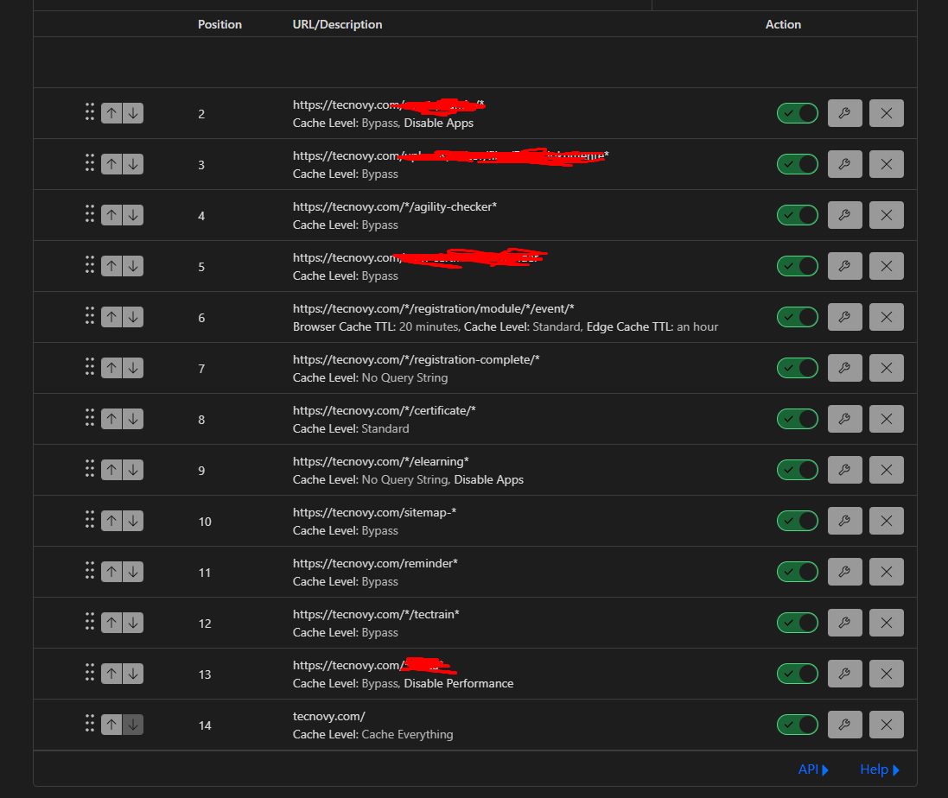The width and height of the screenshot is (948, 798).
Task: Click the */elearning* URL text
Action: (x=381, y=461)
